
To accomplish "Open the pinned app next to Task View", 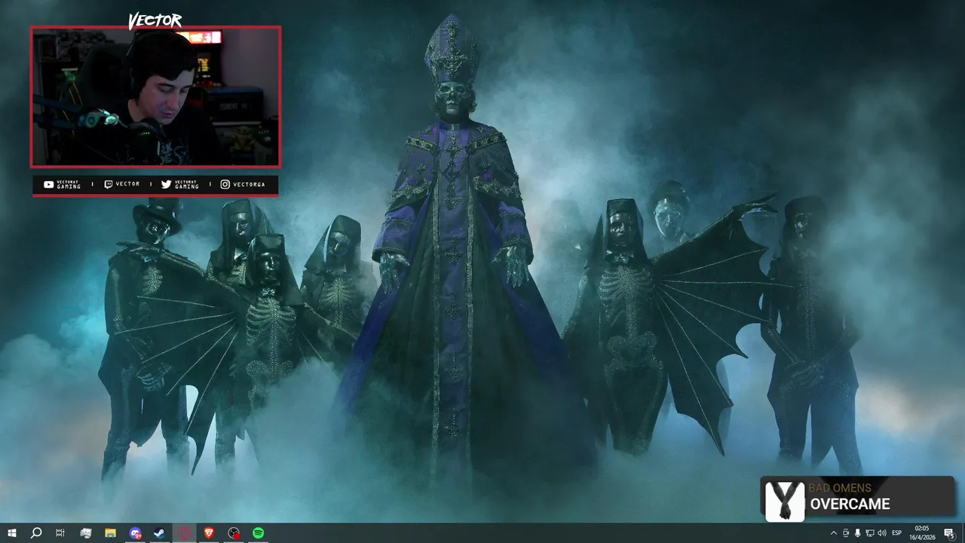I will coord(85,533).
